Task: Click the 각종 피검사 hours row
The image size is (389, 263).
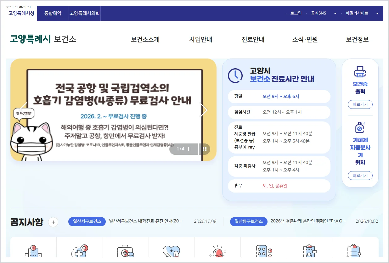Action: pyautogui.click(x=279, y=166)
